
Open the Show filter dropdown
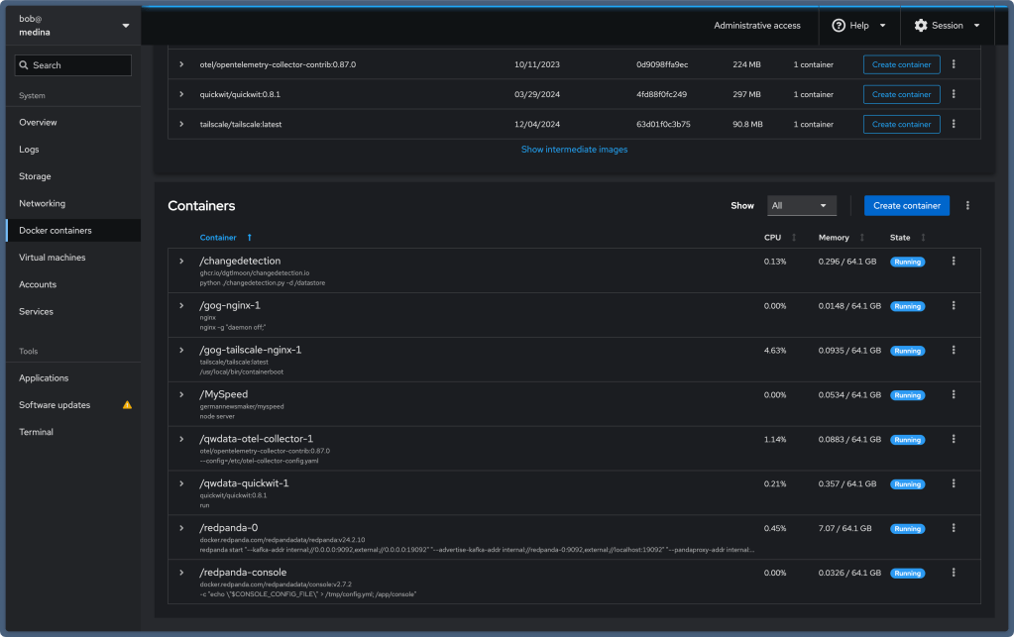coord(801,205)
